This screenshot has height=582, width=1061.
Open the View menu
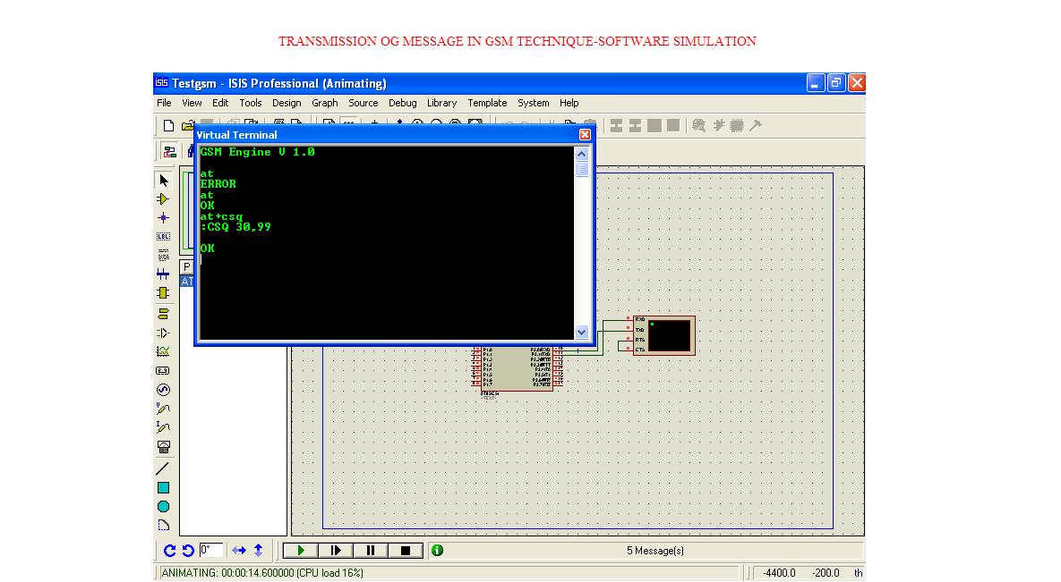tap(192, 103)
